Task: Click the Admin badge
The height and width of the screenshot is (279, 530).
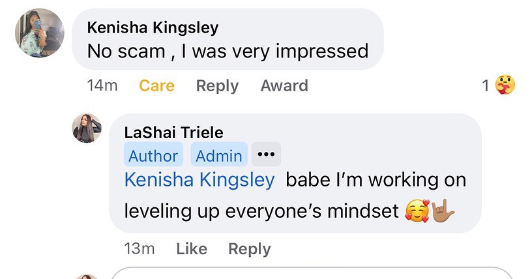Action: coord(219,155)
